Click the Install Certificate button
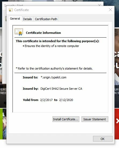 point(66,119)
